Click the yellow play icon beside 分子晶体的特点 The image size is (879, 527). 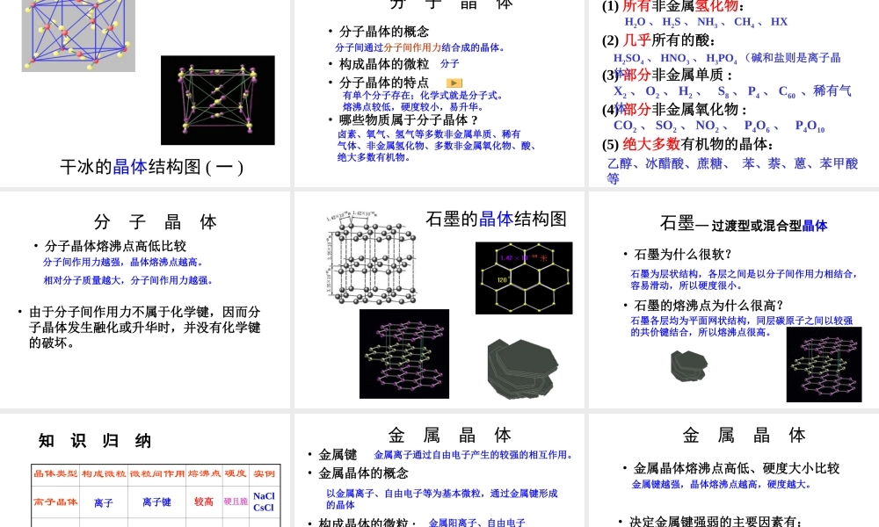click(x=454, y=83)
